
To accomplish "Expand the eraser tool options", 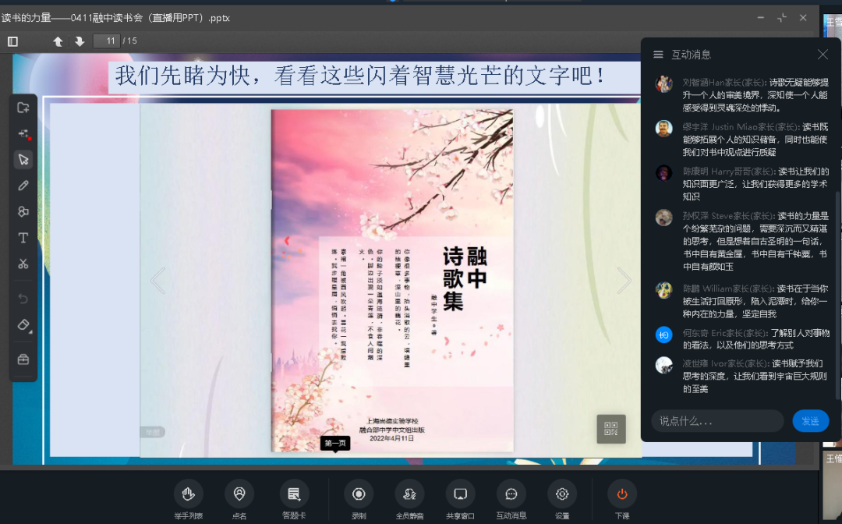I will [x=24, y=325].
